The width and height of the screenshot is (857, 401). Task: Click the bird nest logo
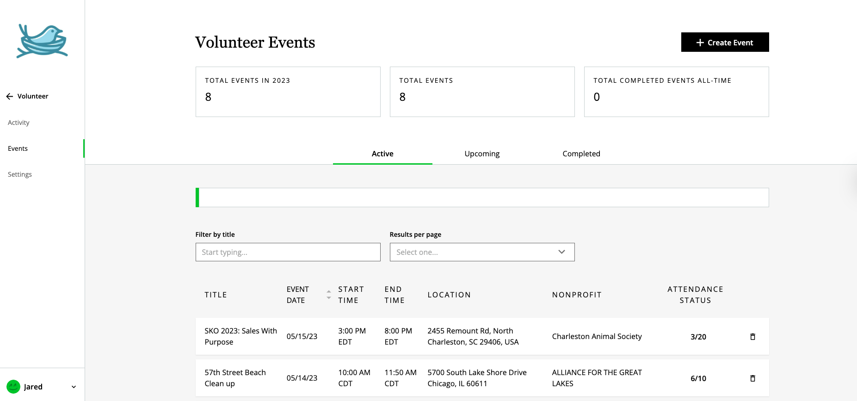pyautogui.click(x=42, y=41)
